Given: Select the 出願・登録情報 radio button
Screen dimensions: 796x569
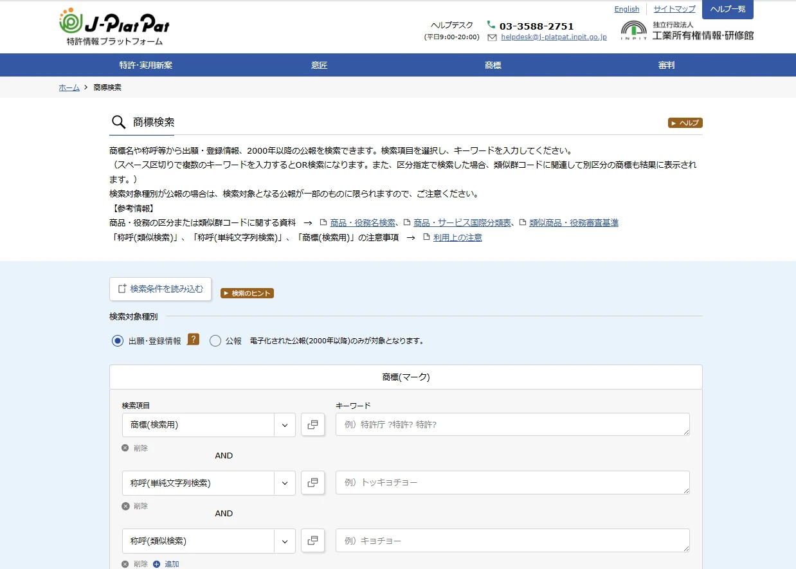Looking at the screenshot, I should pos(118,341).
